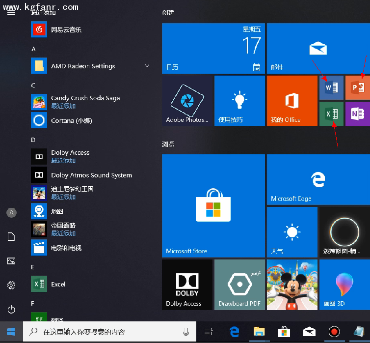
Task: Select Dolby Atmos Sound System entry
Action: 91,175
